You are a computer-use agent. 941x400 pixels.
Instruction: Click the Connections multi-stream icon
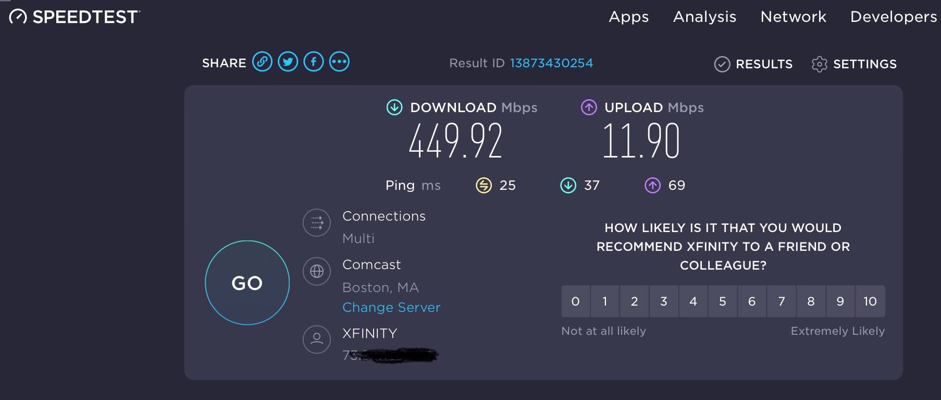(316, 223)
